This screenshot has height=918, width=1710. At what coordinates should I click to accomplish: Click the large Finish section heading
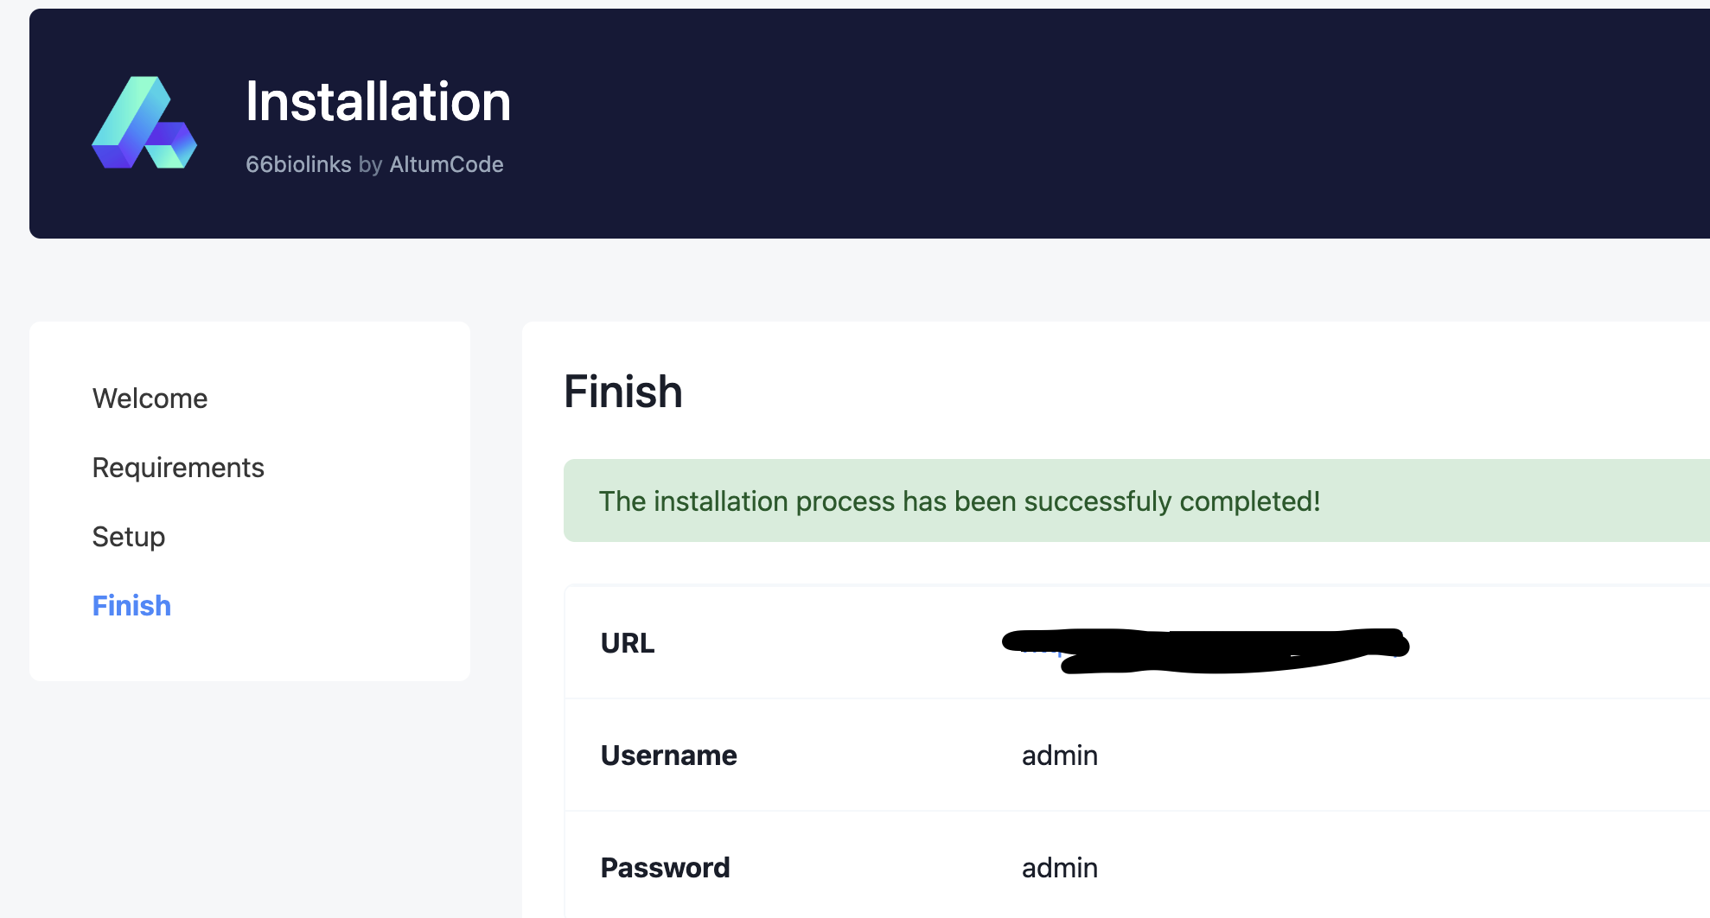pyautogui.click(x=622, y=392)
